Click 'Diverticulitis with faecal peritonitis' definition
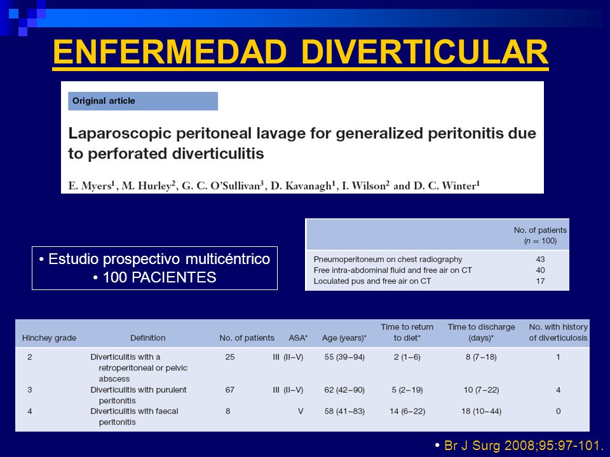610x457 pixels. coord(134,416)
